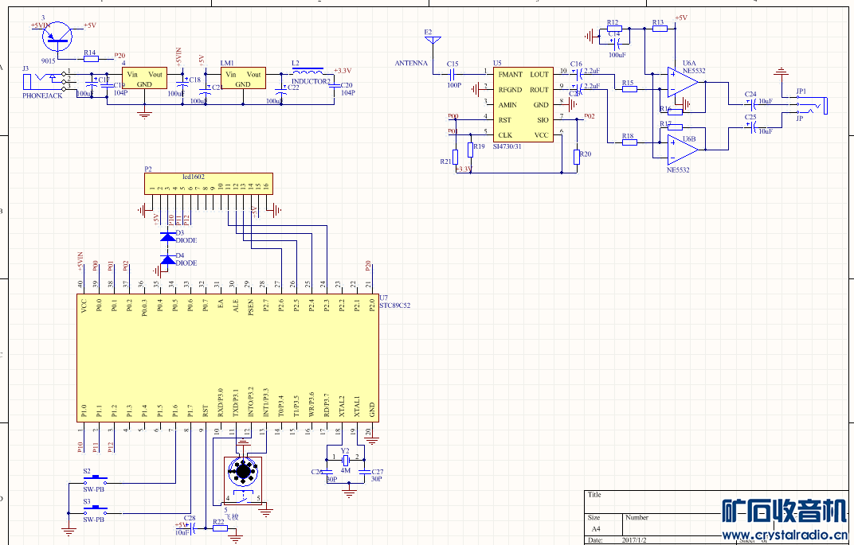Select resistor R13 near +5V rail
The width and height of the screenshot is (854, 545).
point(660,29)
